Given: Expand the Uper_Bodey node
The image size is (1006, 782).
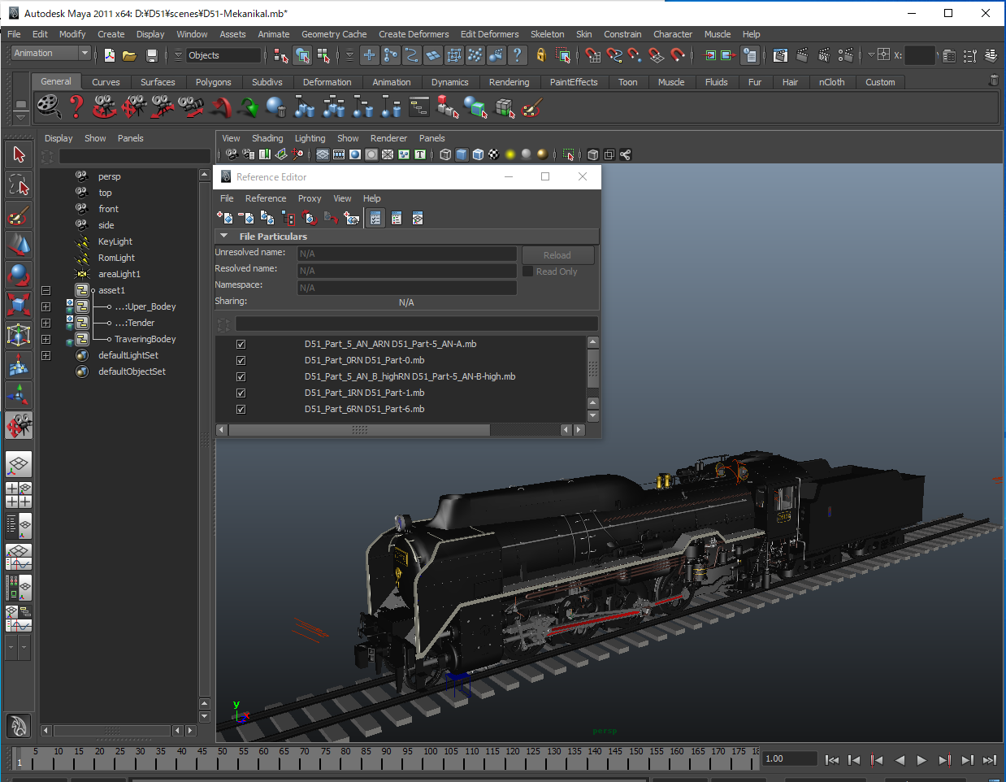Looking at the screenshot, I should tap(46, 306).
